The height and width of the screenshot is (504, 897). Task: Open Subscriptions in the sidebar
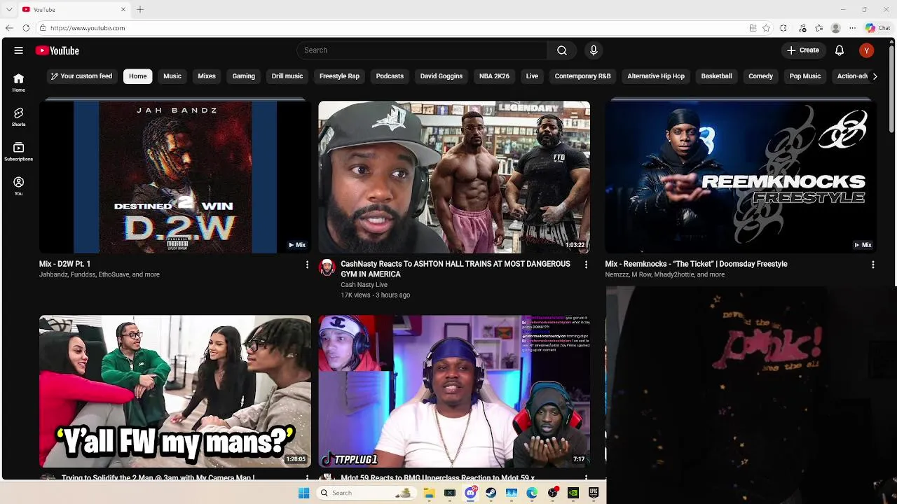19,152
